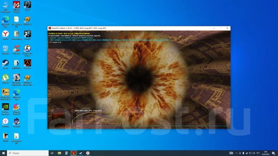Open the Movavi colorful flower shortcut
Viewport: 278px width, 156px height.
(17, 109)
